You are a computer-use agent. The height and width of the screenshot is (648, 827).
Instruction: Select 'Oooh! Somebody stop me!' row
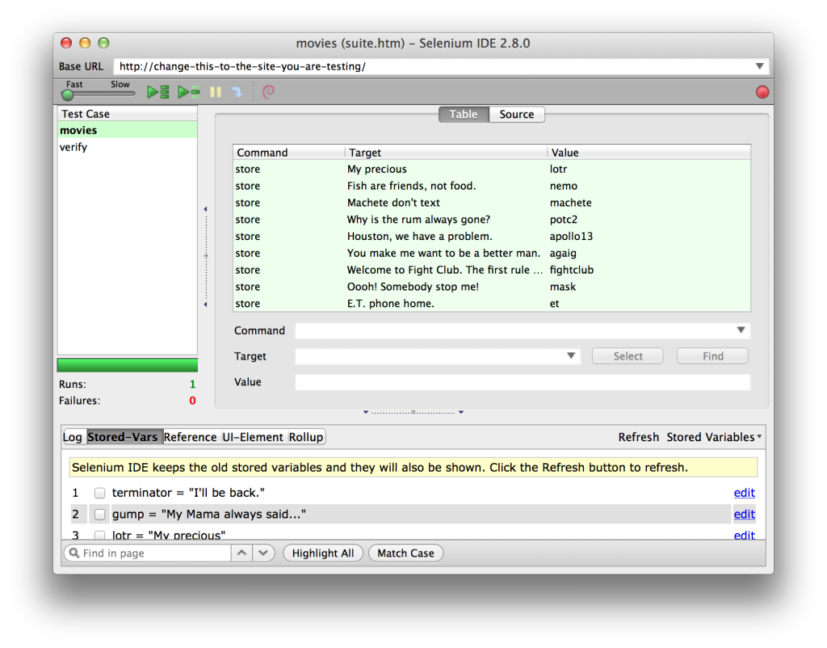point(492,287)
